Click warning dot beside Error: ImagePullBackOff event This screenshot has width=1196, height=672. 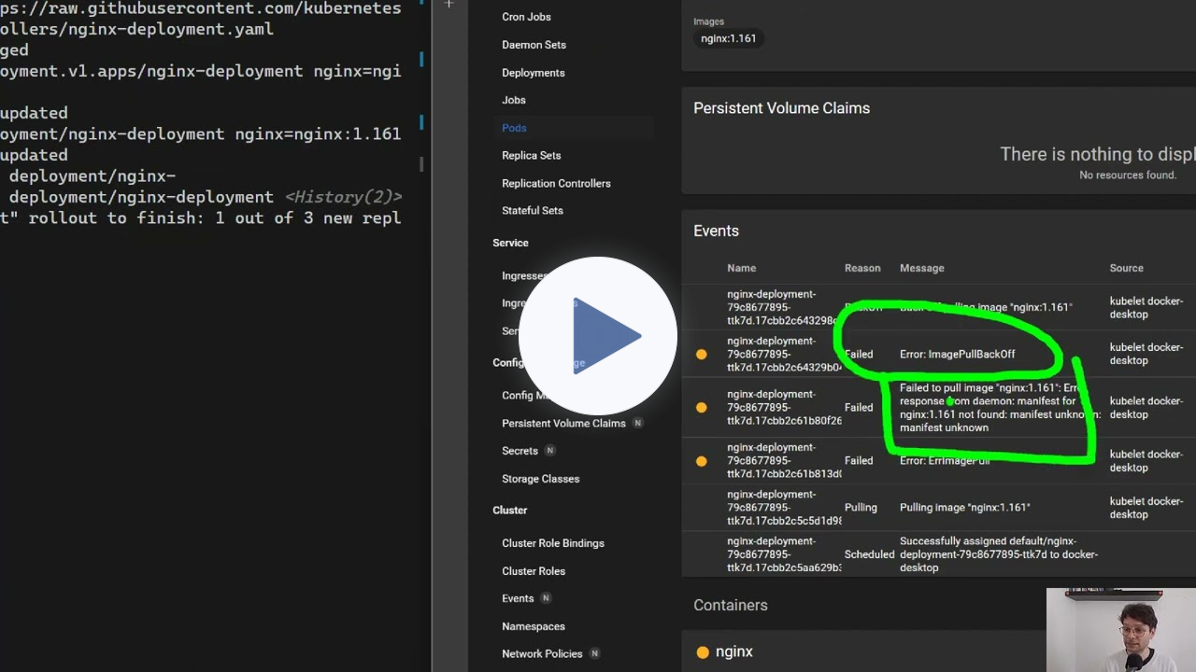coord(702,355)
